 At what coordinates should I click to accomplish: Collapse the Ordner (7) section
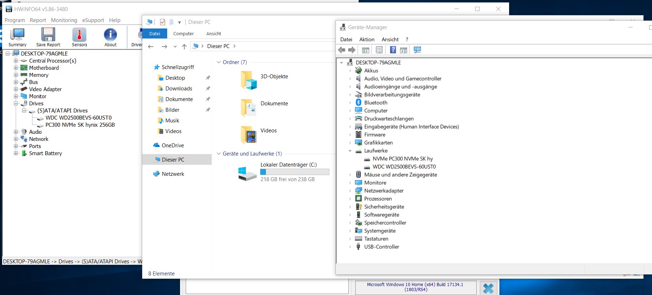219,62
